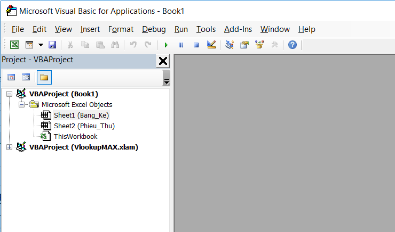The width and height of the screenshot is (395, 232).
Task: Click the Insert UserForm toolbar icon
Action: coord(29,45)
